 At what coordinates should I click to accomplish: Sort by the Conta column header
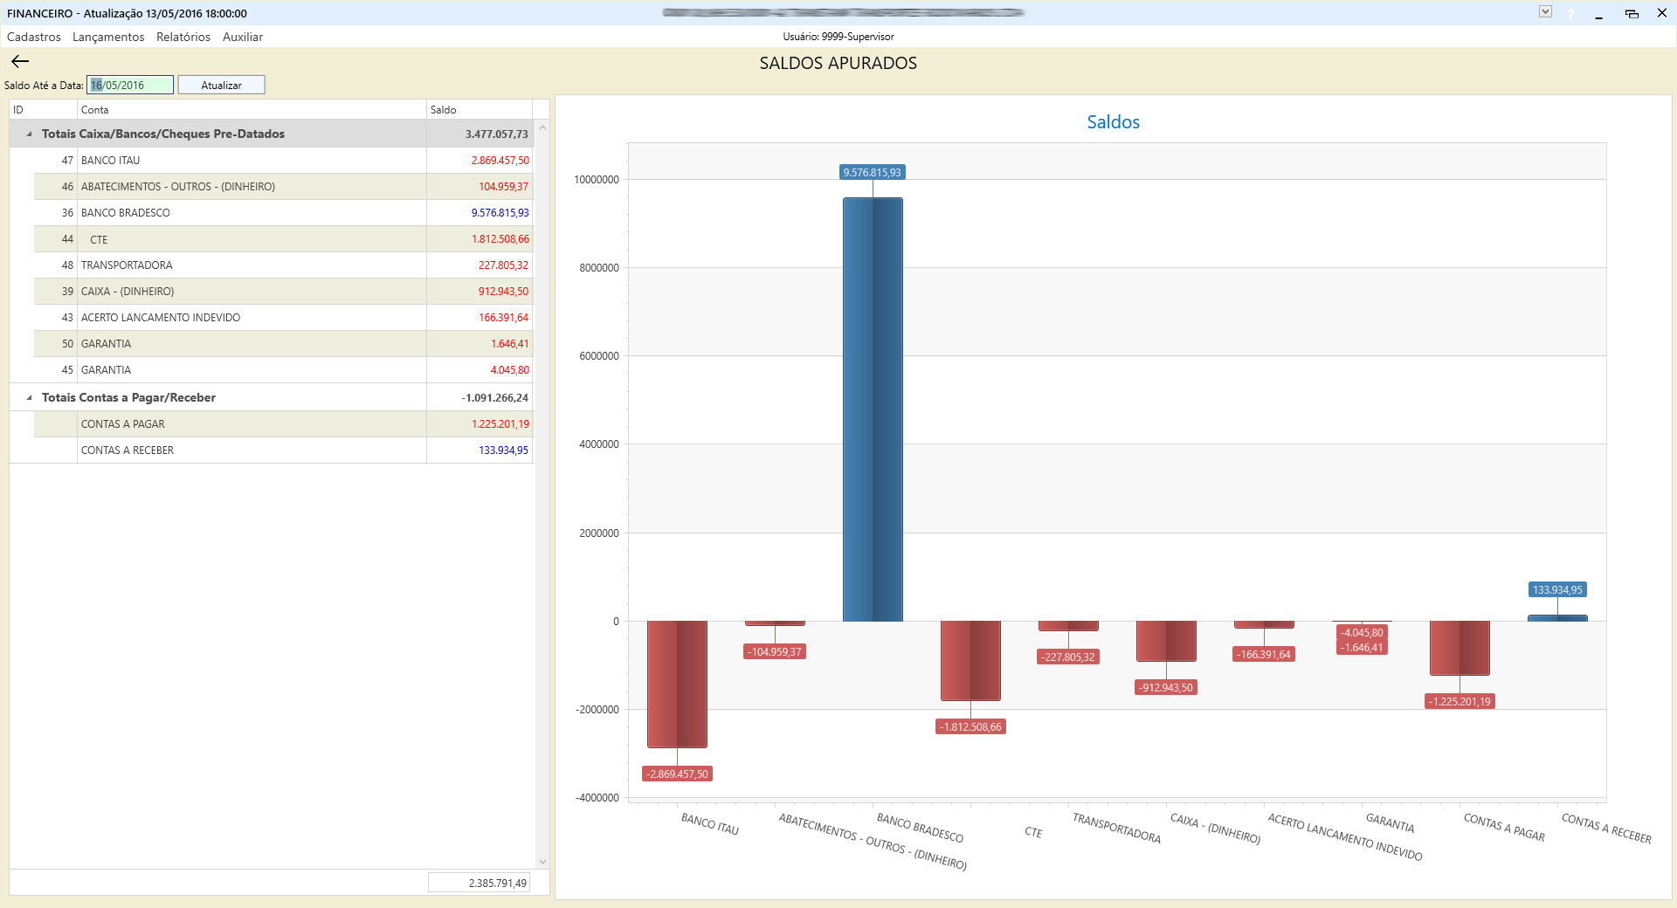(x=252, y=109)
